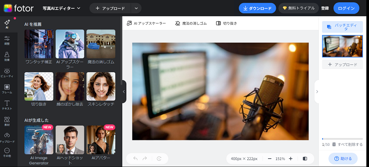Collapse the right batch panel
Viewport: 369px width, 167px height.
point(317,92)
